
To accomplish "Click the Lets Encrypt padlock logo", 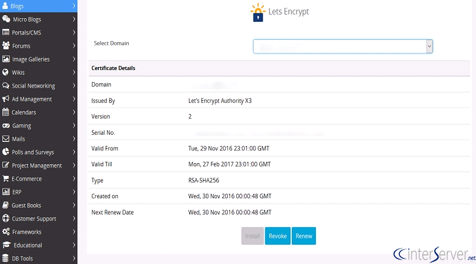I will pos(258,13).
